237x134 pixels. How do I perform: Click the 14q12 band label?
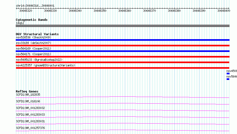[20, 23]
